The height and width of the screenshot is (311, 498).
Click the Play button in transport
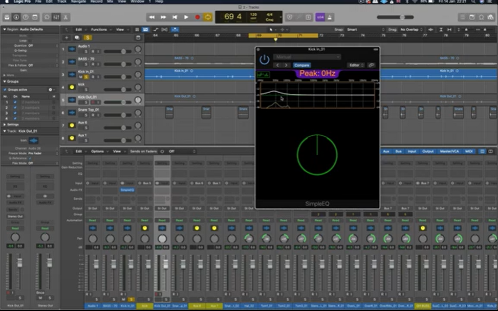pos(186,17)
